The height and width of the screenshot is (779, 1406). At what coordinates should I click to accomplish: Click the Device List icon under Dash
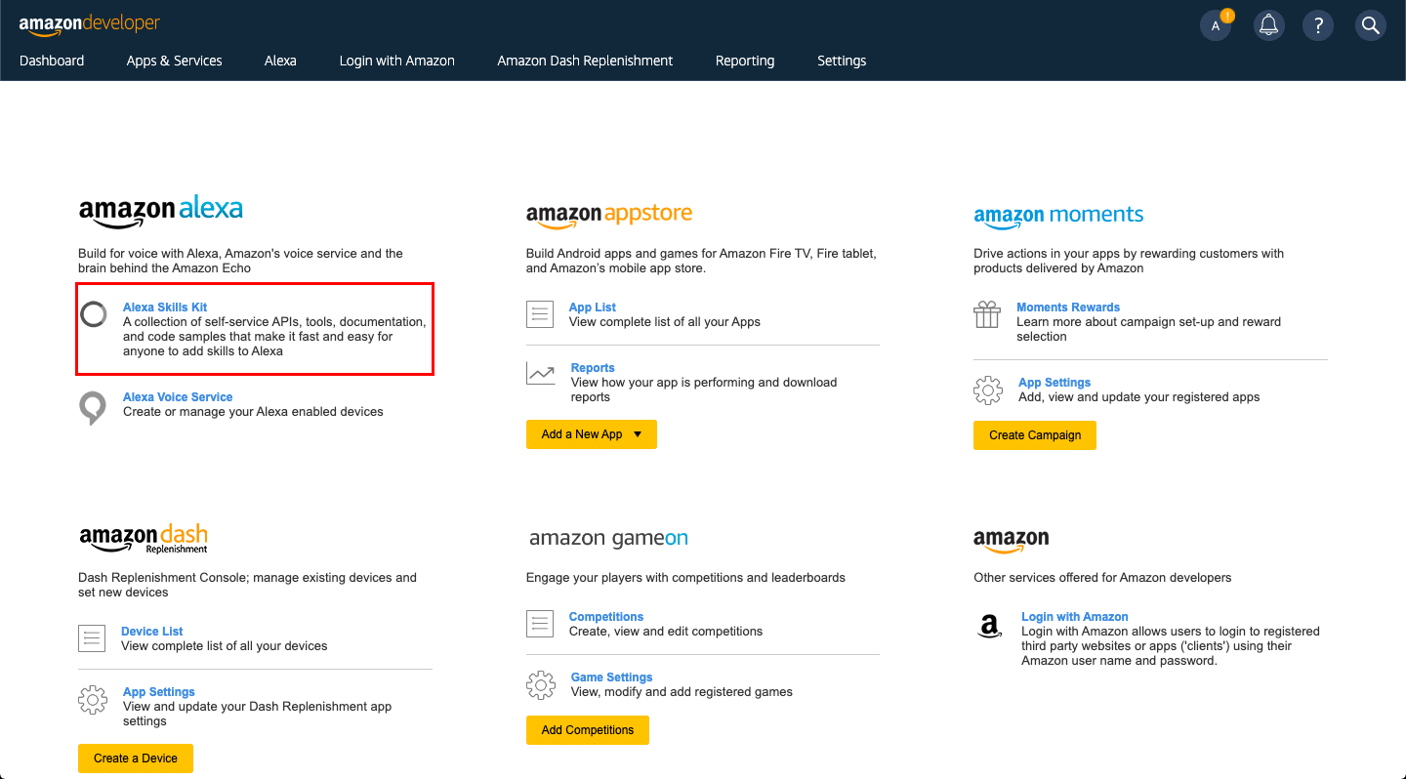click(92, 638)
